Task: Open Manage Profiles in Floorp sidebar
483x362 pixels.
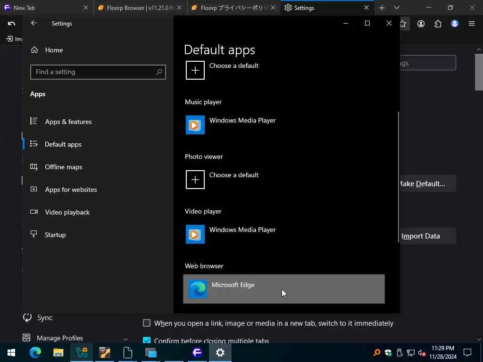Action: coord(53,338)
